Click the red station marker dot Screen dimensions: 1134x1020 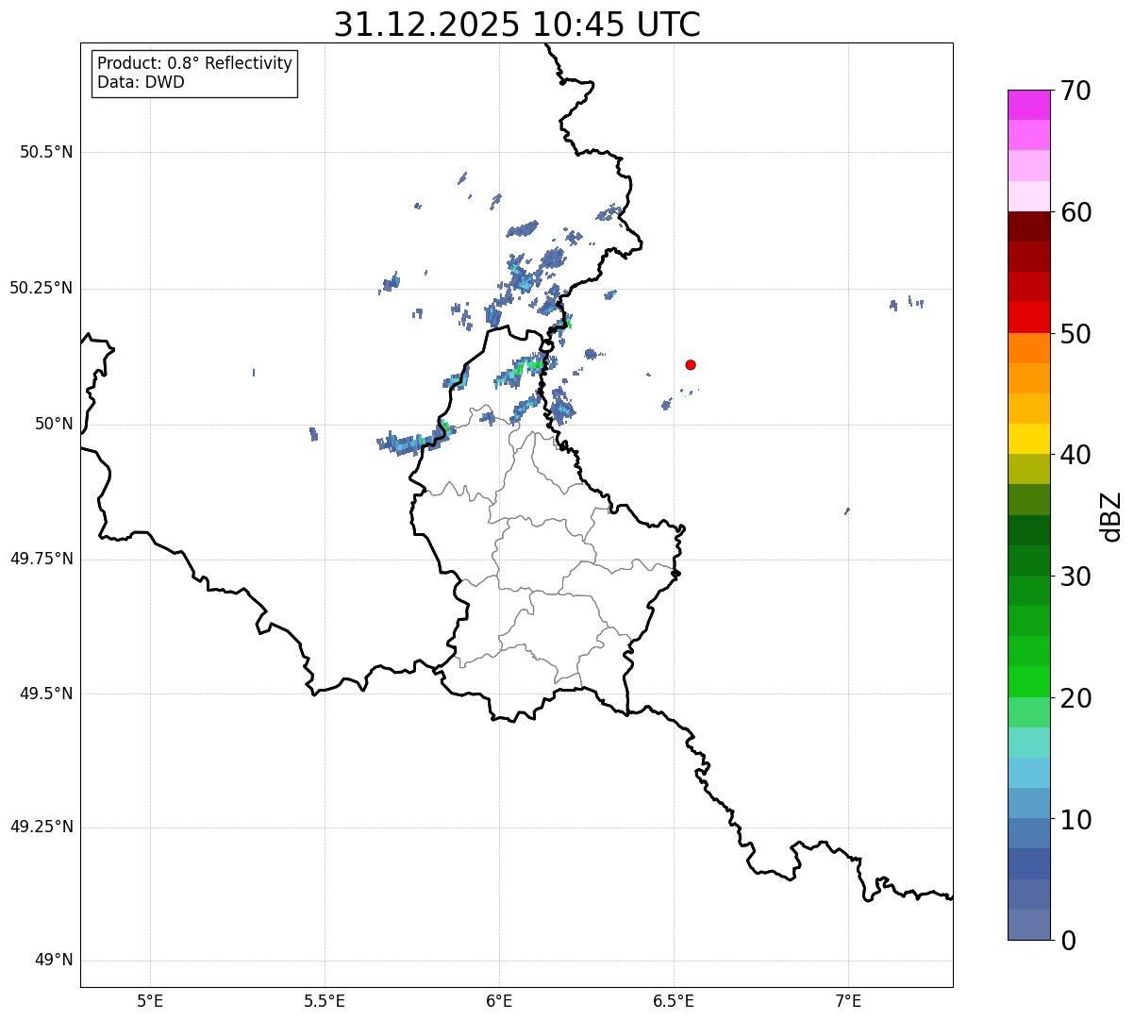(691, 364)
